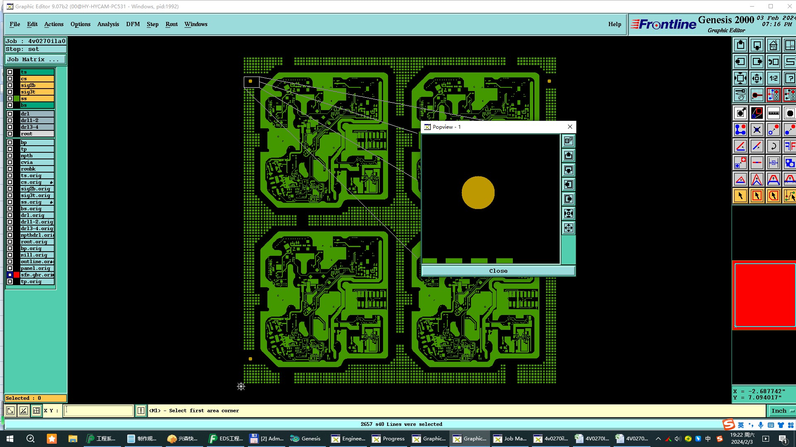Click the question mark help icon
This screenshot has width=796, height=447.
tap(789, 78)
